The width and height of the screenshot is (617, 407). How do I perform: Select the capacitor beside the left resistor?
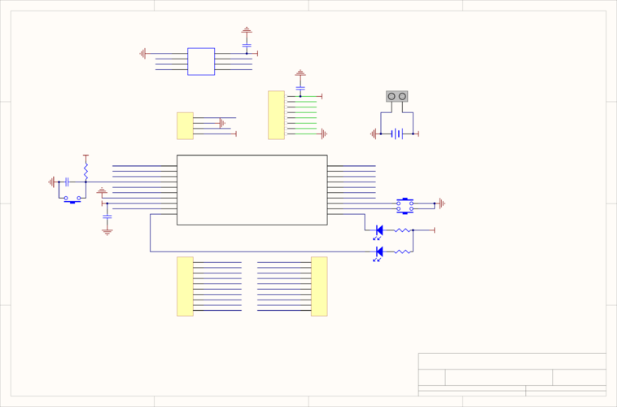[67, 182]
